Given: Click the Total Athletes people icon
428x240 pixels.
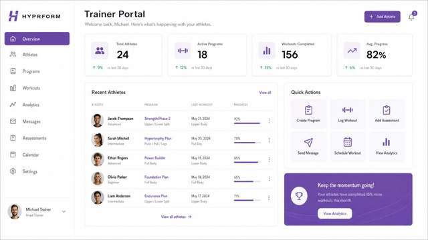Looking at the screenshot, I should pos(100,51).
